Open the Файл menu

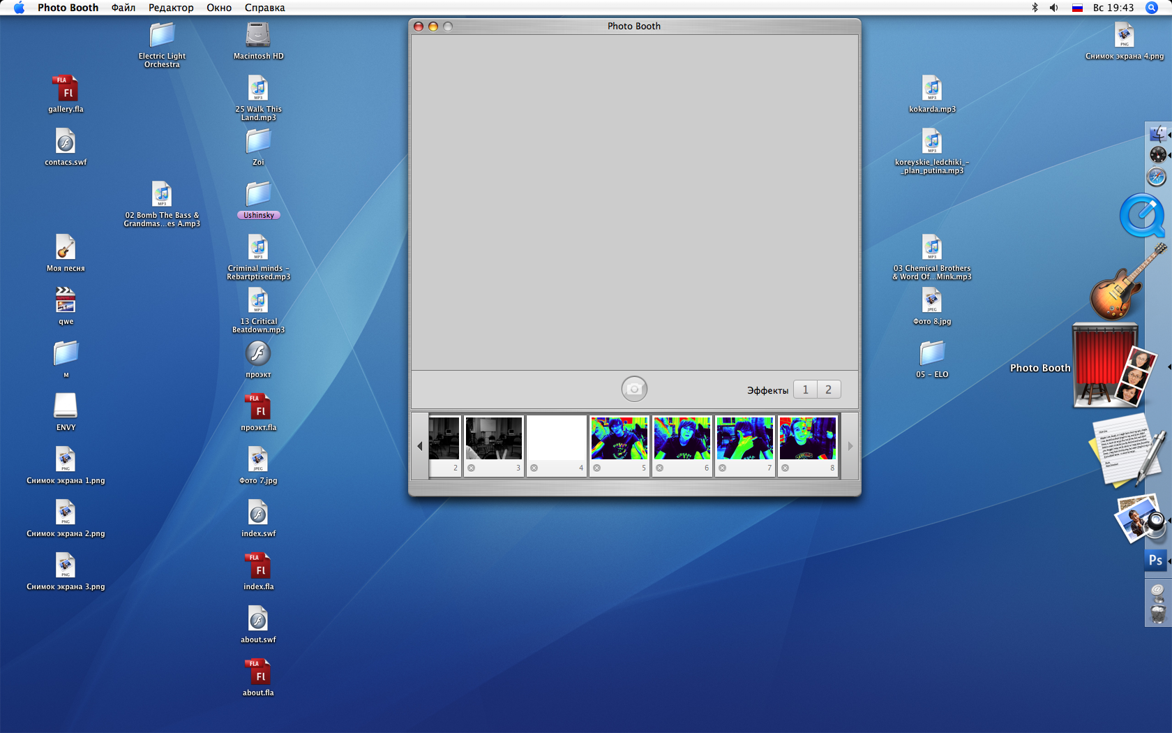click(x=123, y=8)
